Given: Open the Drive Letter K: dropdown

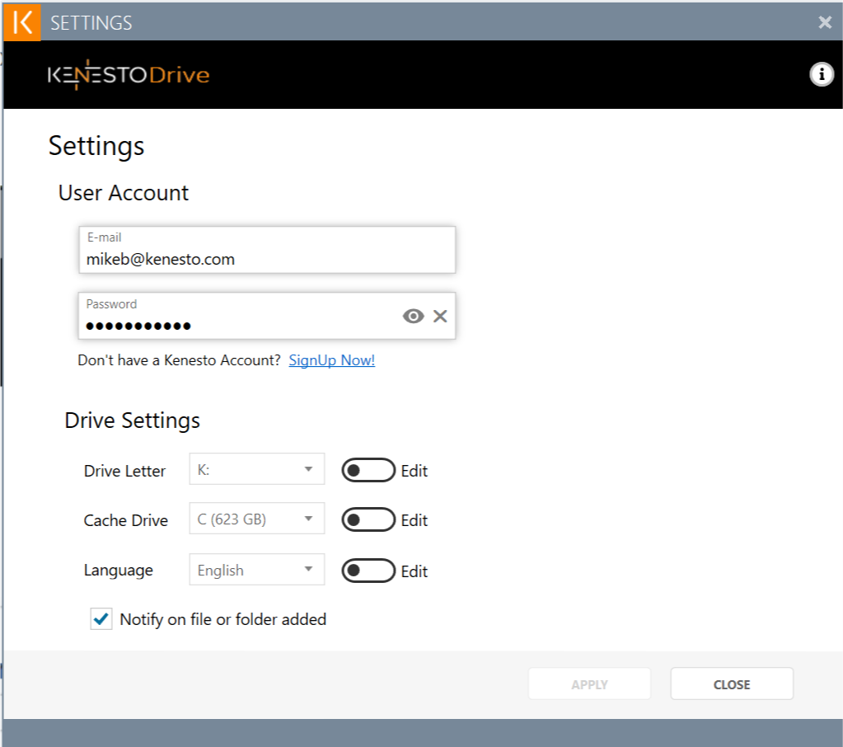Looking at the screenshot, I should tap(257, 469).
